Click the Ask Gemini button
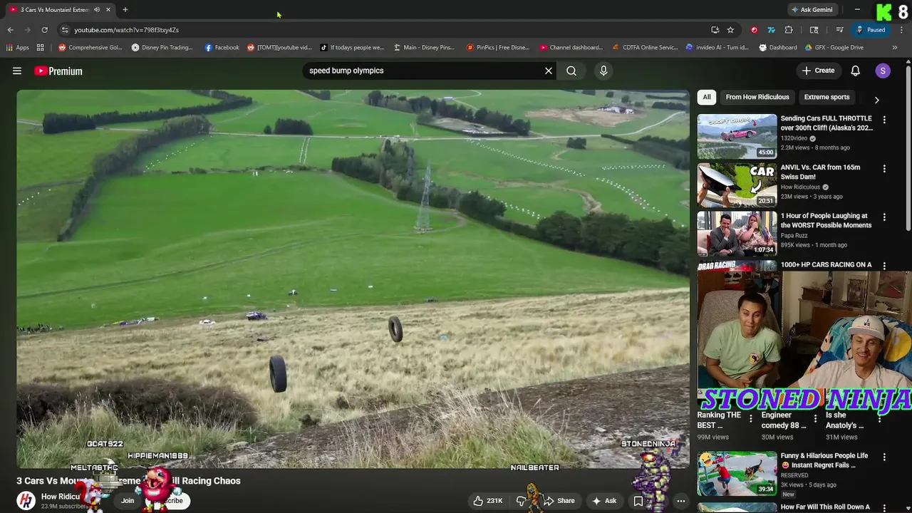The width and height of the screenshot is (912, 513). pos(812,10)
